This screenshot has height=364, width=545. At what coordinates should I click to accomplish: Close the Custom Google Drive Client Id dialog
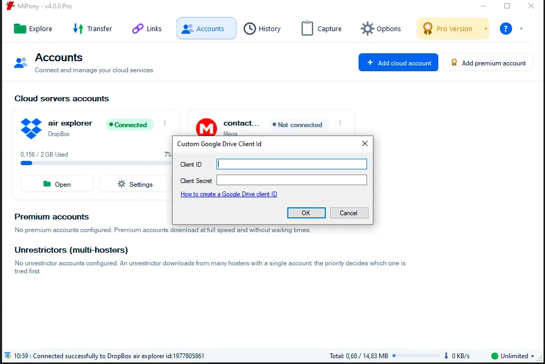pyautogui.click(x=364, y=143)
